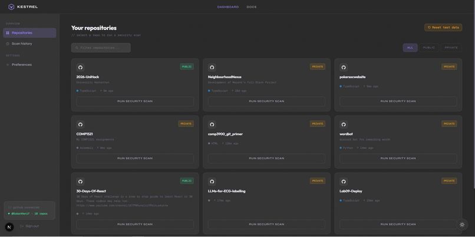The image size is (475, 237).
Task: Select Repositories in the sidebar
Action: [x=29, y=33]
